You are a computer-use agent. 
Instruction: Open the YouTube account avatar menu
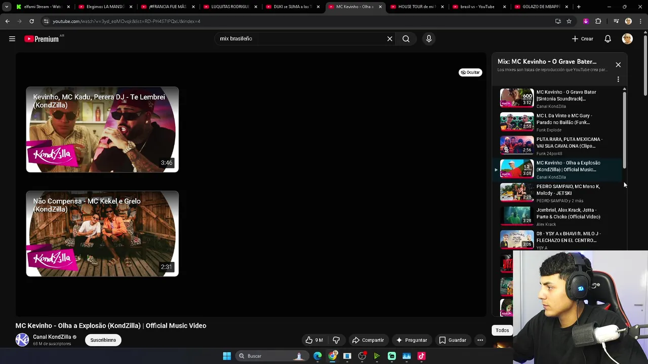tap(627, 39)
